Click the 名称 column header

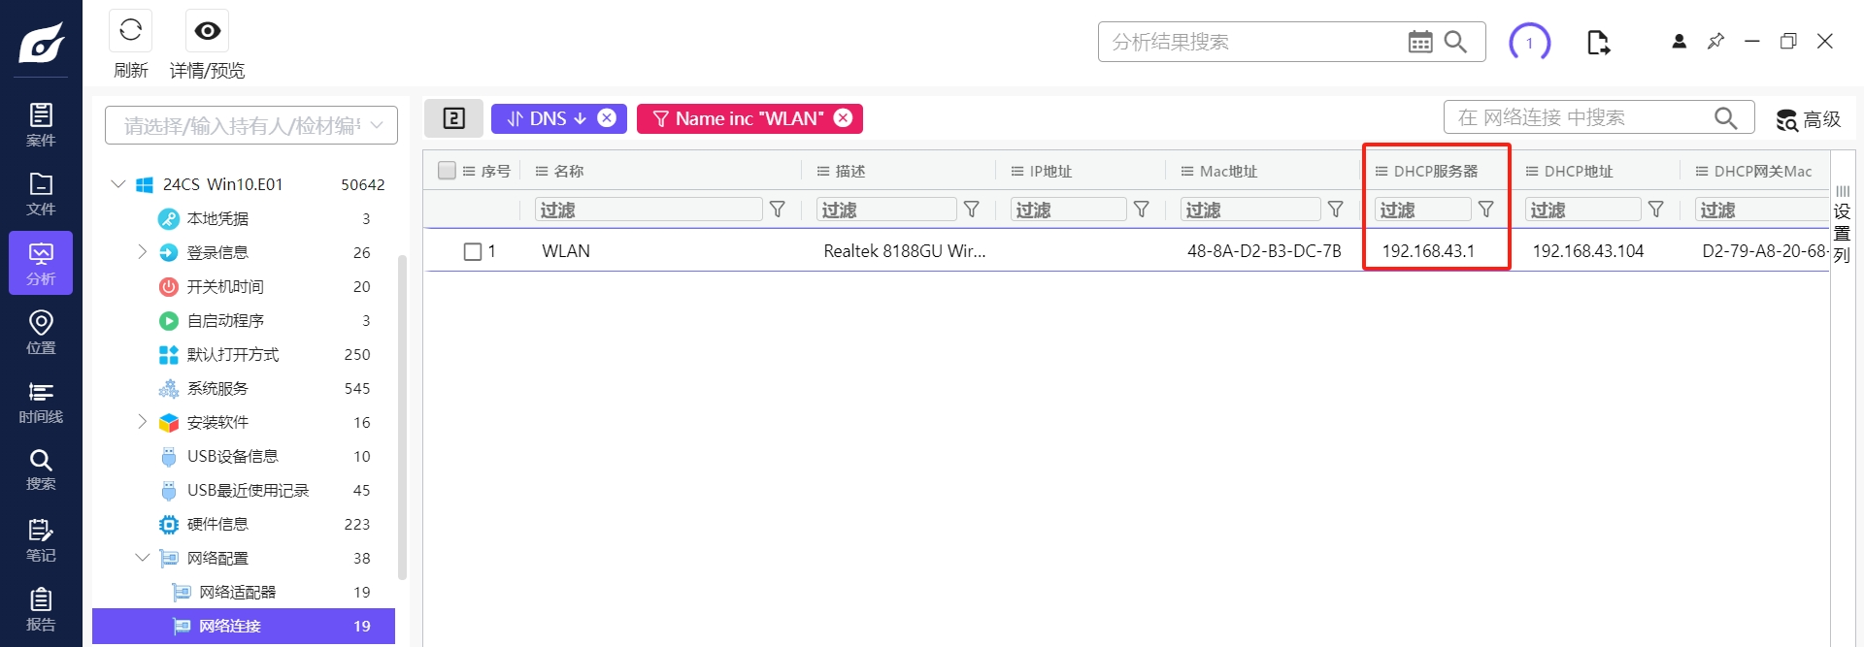[x=569, y=171]
